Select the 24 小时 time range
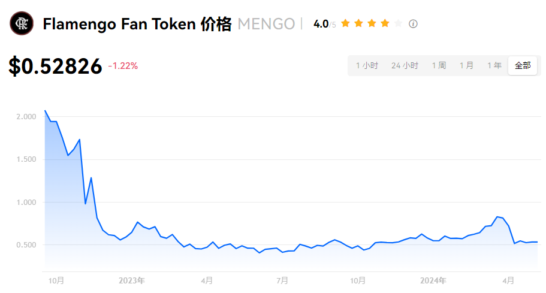The image size is (546, 293). (405, 65)
